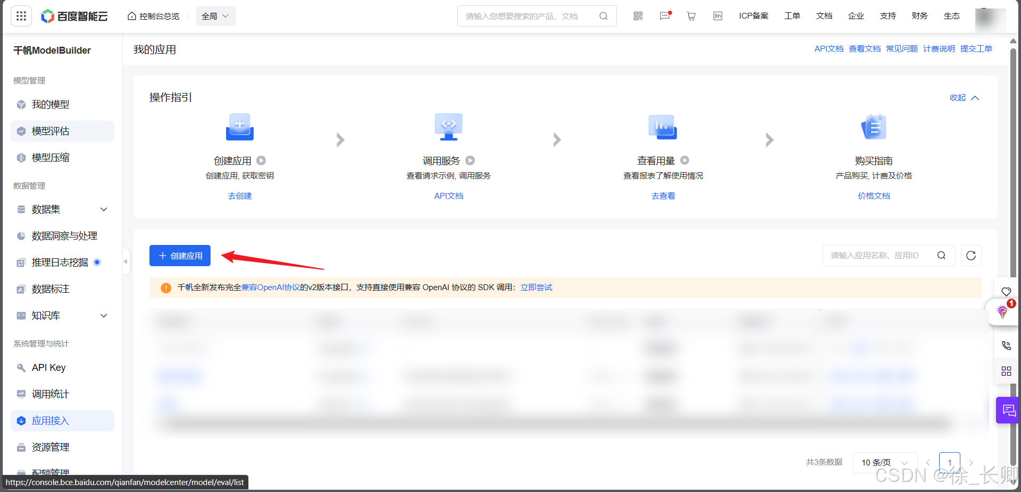The image size is (1021, 492).
Task: Open 推理日志挖掘 in sidebar
Action: [x=62, y=262]
